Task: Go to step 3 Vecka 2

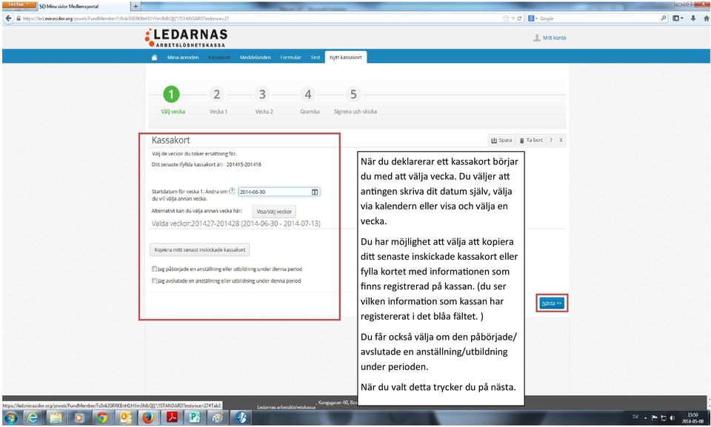Action: point(262,94)
